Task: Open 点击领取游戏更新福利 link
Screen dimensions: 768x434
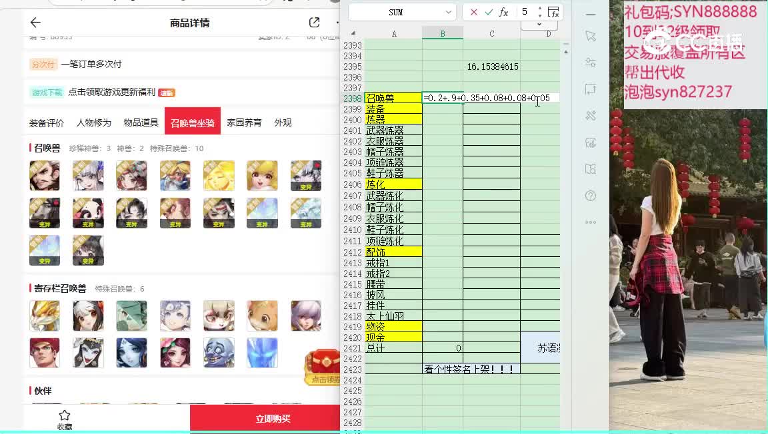Action: [112, 92]
